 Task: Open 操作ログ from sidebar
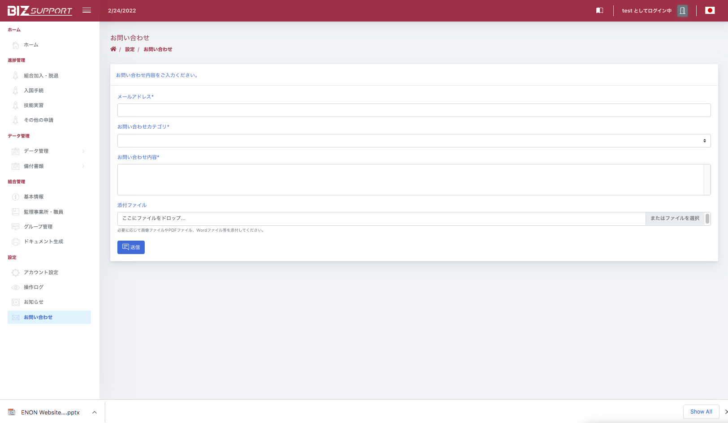tap(34, 287)
